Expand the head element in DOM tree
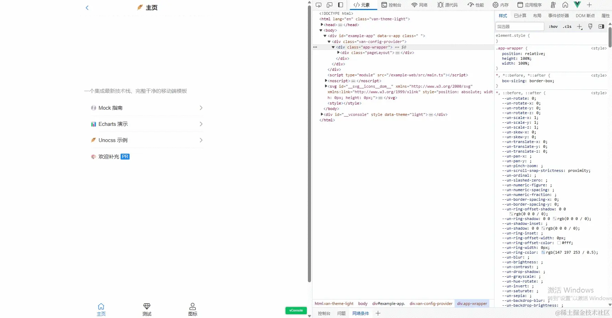Screen dimensions: 612x318 (x=322, y=24)
